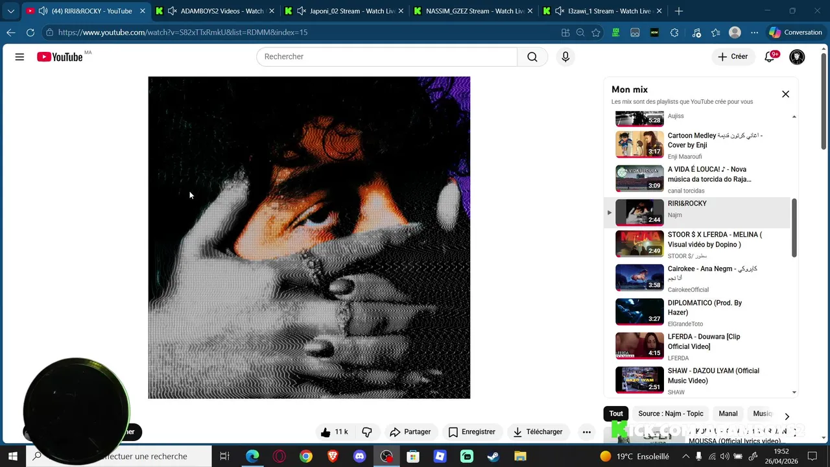
Task: Reload the current page
Action: (30, 32)
